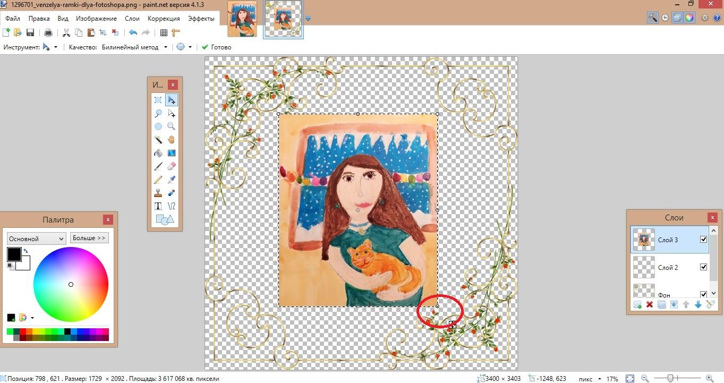The image size is (724, 383).
Task: Activate the Magic Wand tool
Action: click(x=158, y=140)
